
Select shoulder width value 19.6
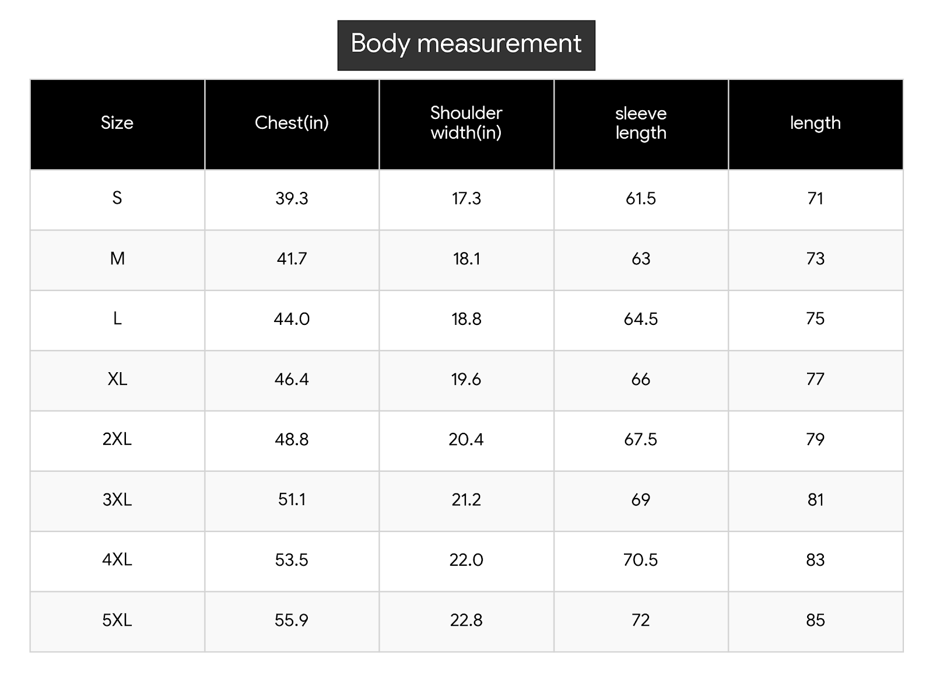466,379
